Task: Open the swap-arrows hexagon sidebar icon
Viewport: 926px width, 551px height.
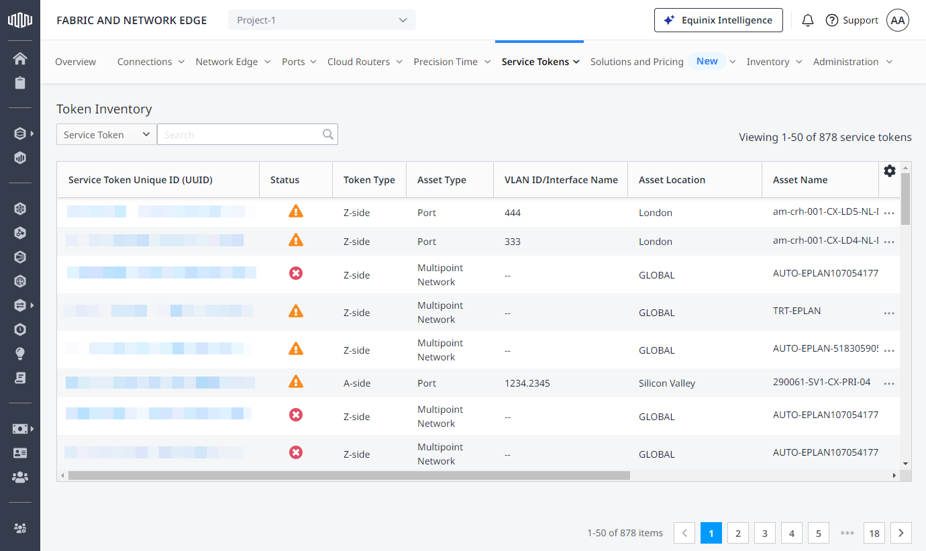Action: point(20,305)
